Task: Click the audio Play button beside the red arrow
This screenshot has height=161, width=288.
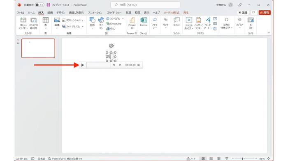Action: click(x=83, y=65)
